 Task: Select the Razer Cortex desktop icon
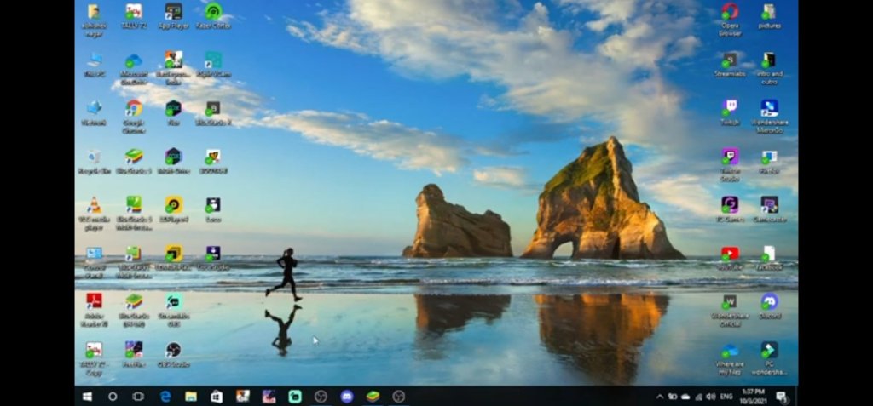213,12
